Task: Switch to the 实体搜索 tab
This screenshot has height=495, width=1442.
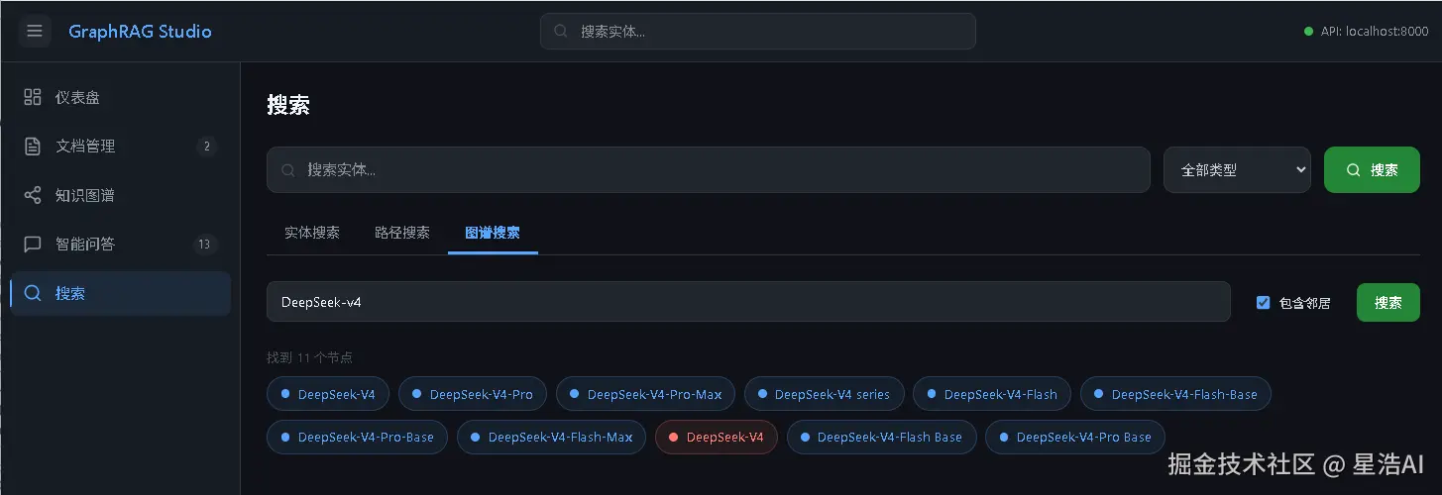Action: point(312,233)
